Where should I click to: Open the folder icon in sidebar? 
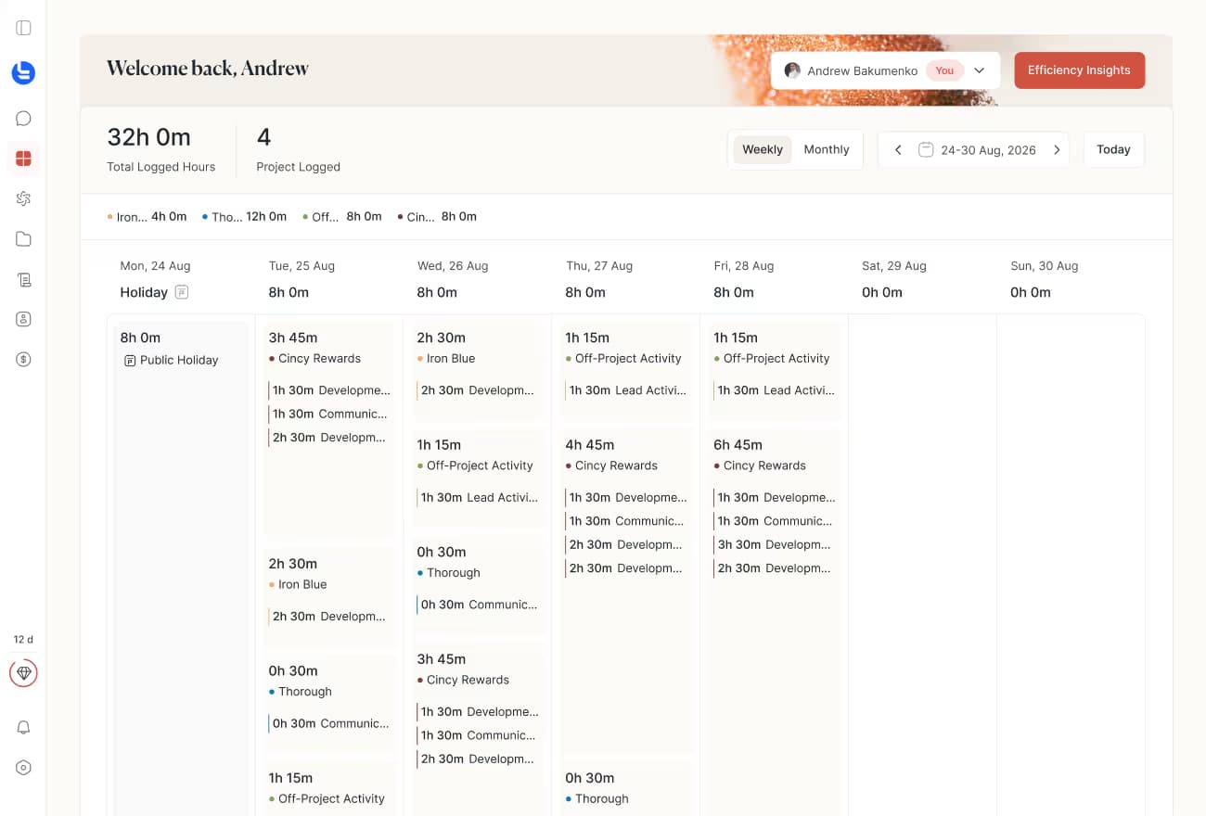point(24,239)
